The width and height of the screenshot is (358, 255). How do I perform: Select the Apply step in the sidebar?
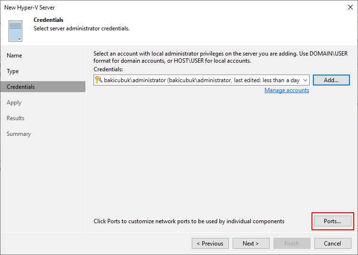coord(14,103)
